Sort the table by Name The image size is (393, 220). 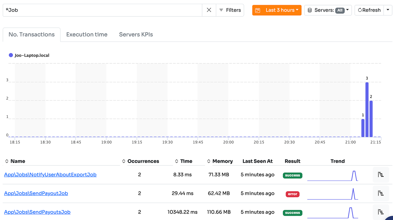15,161
